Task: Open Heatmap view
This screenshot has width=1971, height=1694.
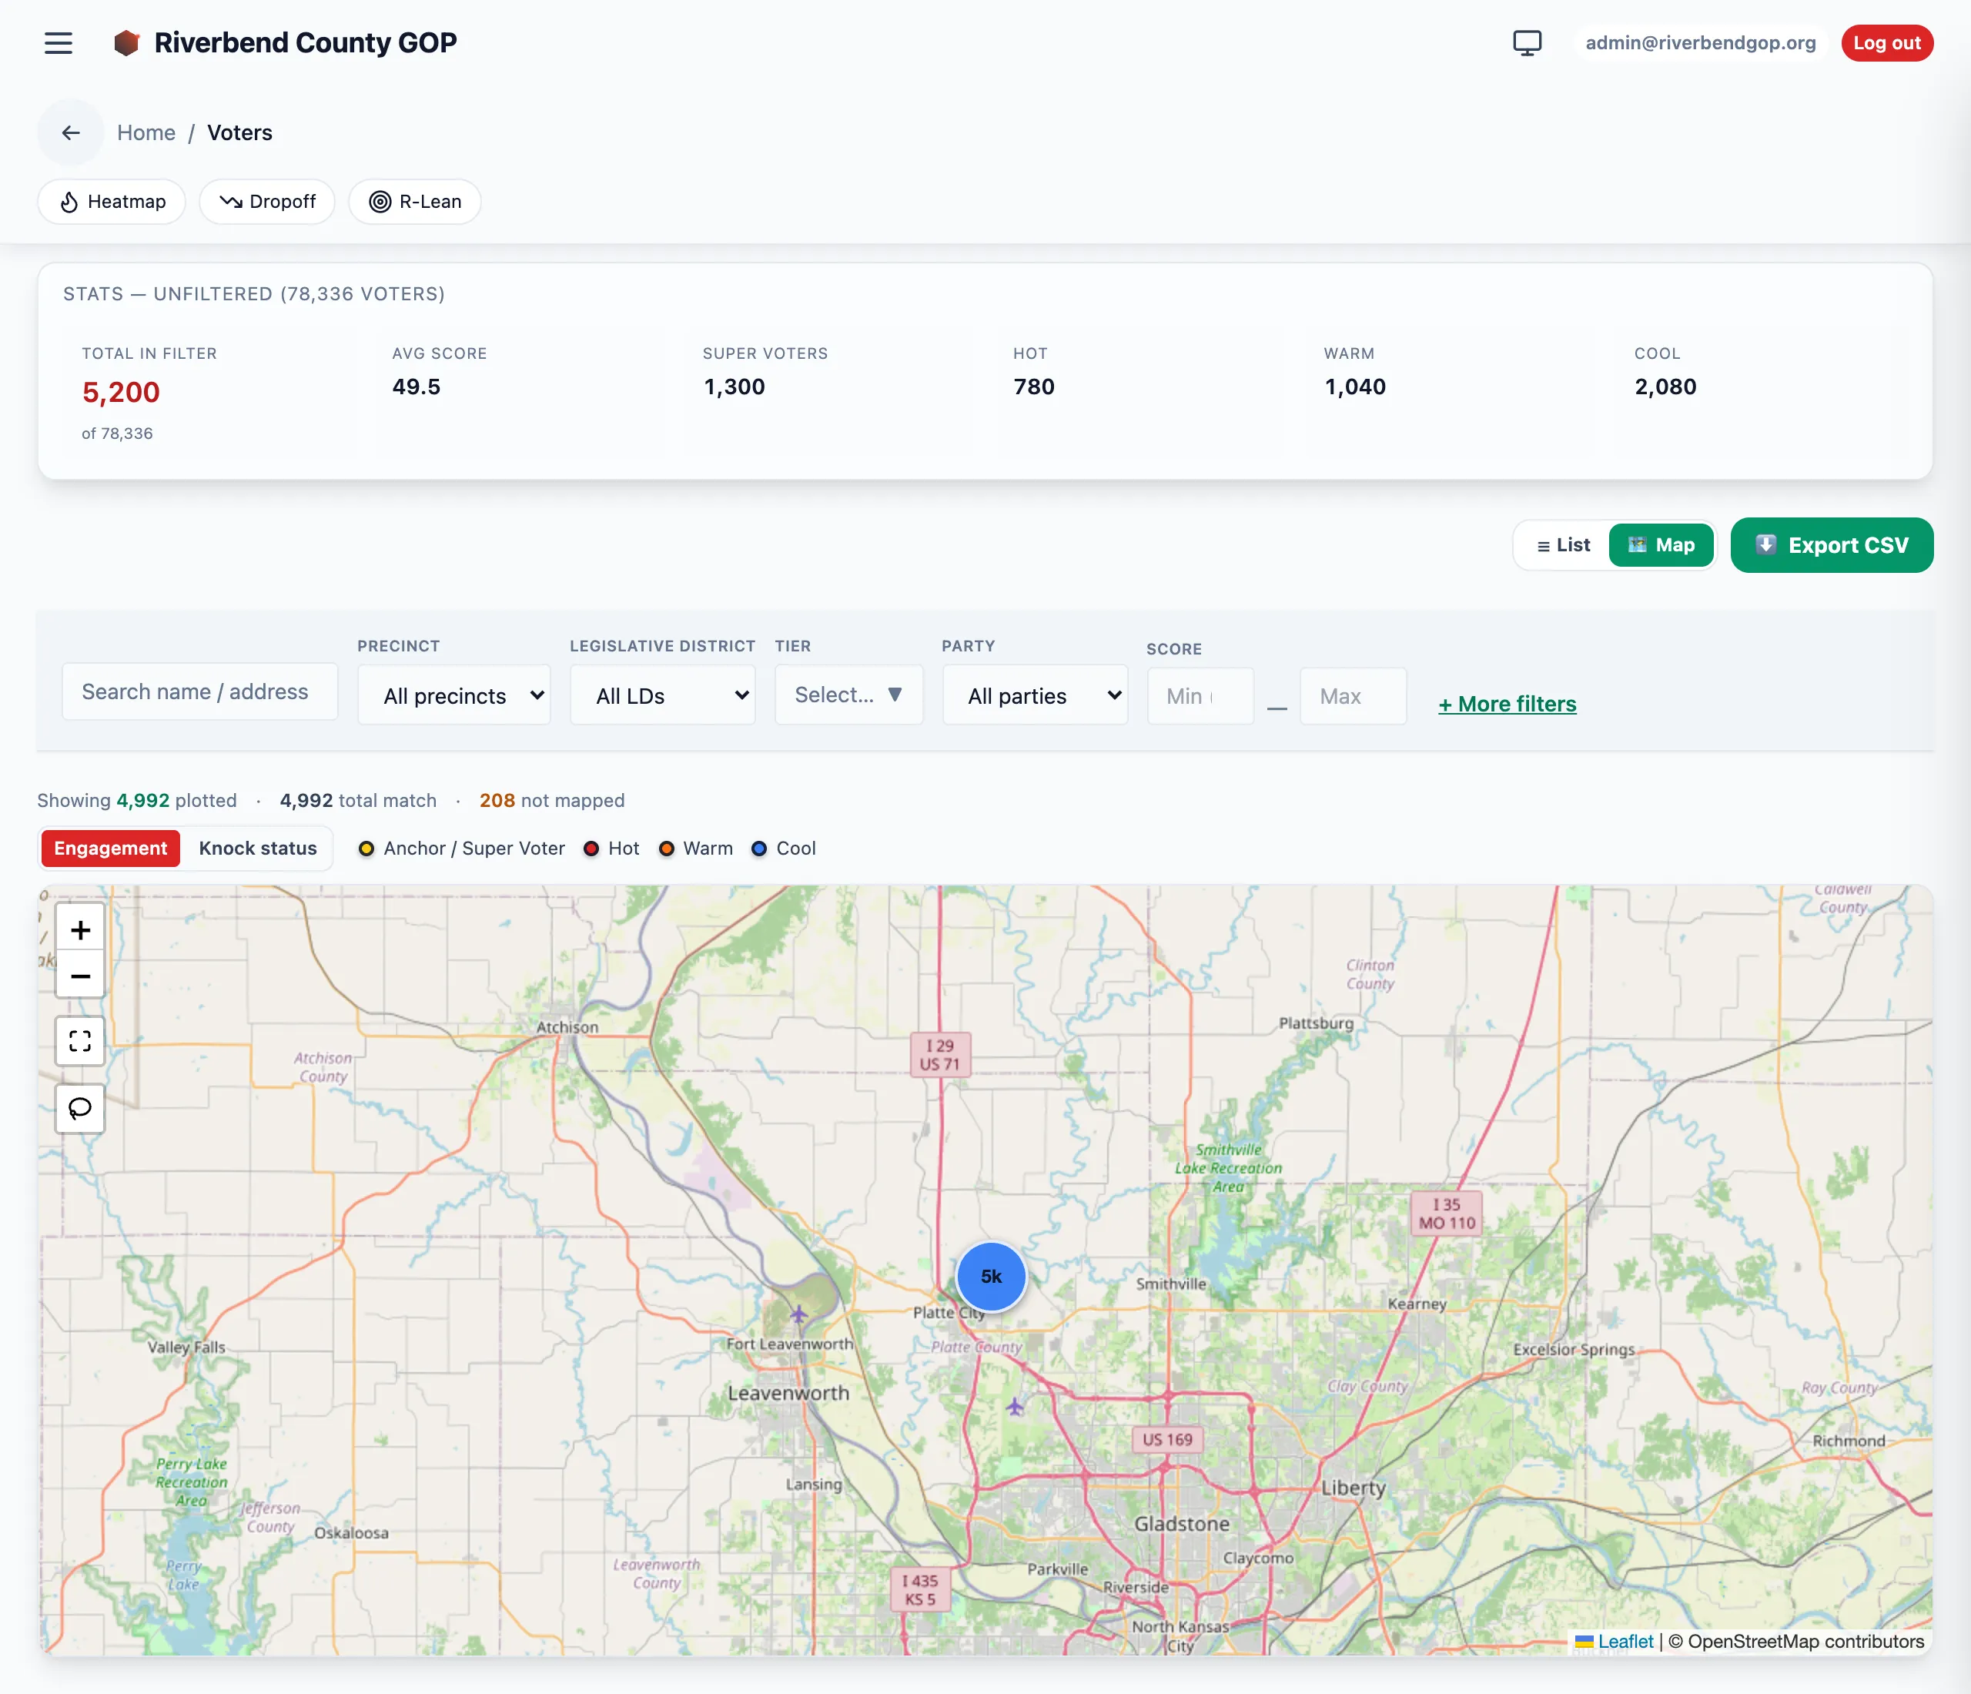Action: [112, 202]
